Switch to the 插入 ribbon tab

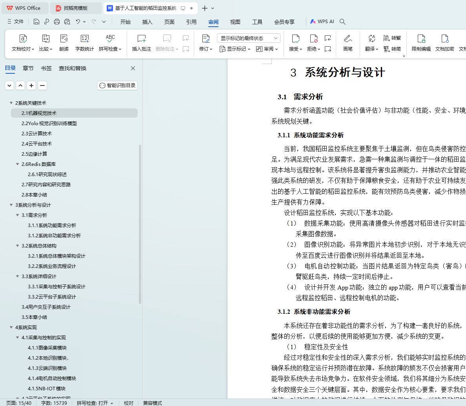(x=147, y=22)
